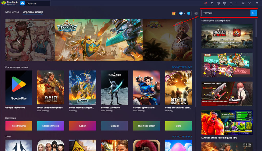The image size is (262, 151).
Task: Click the main content vertical scrollbar
Action: point(196,63)
